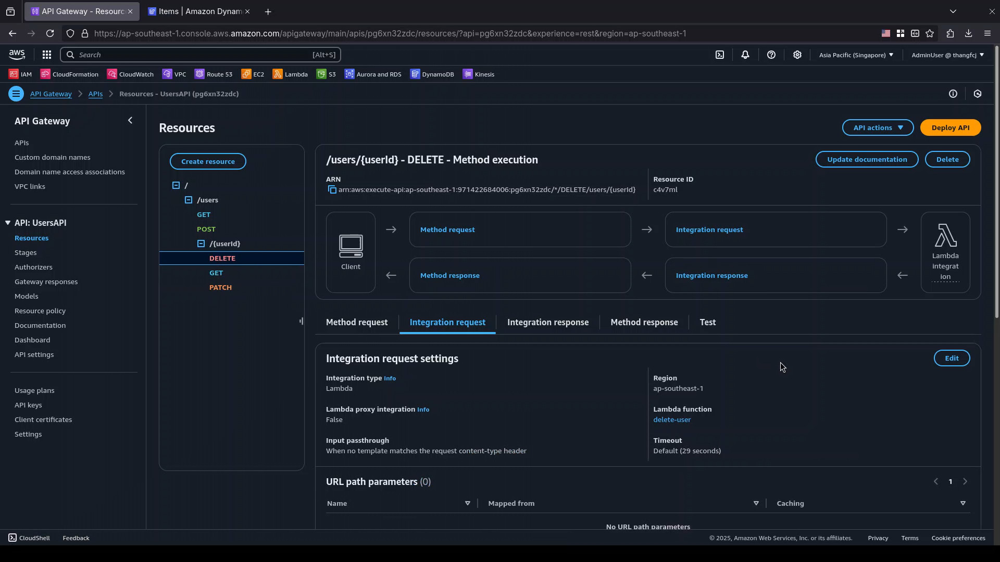Open the notifications bell
1000x562 pixels.
(x=745, y=55)
